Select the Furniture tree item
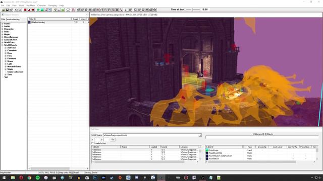Image resolution: width=323 pixels, height=181 pixels. (x=12, y=58)
